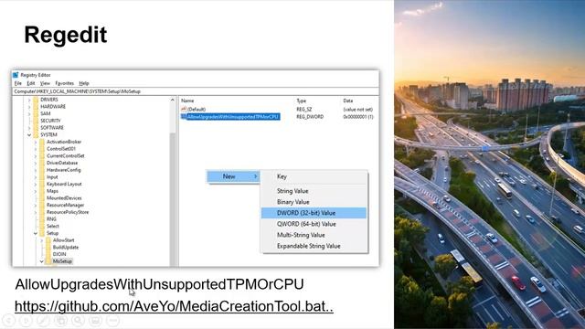The image size is (585, 329).
Task: Select the MoSetup key
Action: coord(62,261)
